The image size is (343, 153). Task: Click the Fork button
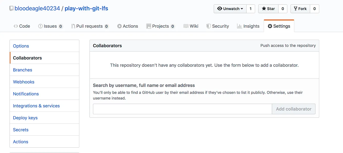coord(300,9)
